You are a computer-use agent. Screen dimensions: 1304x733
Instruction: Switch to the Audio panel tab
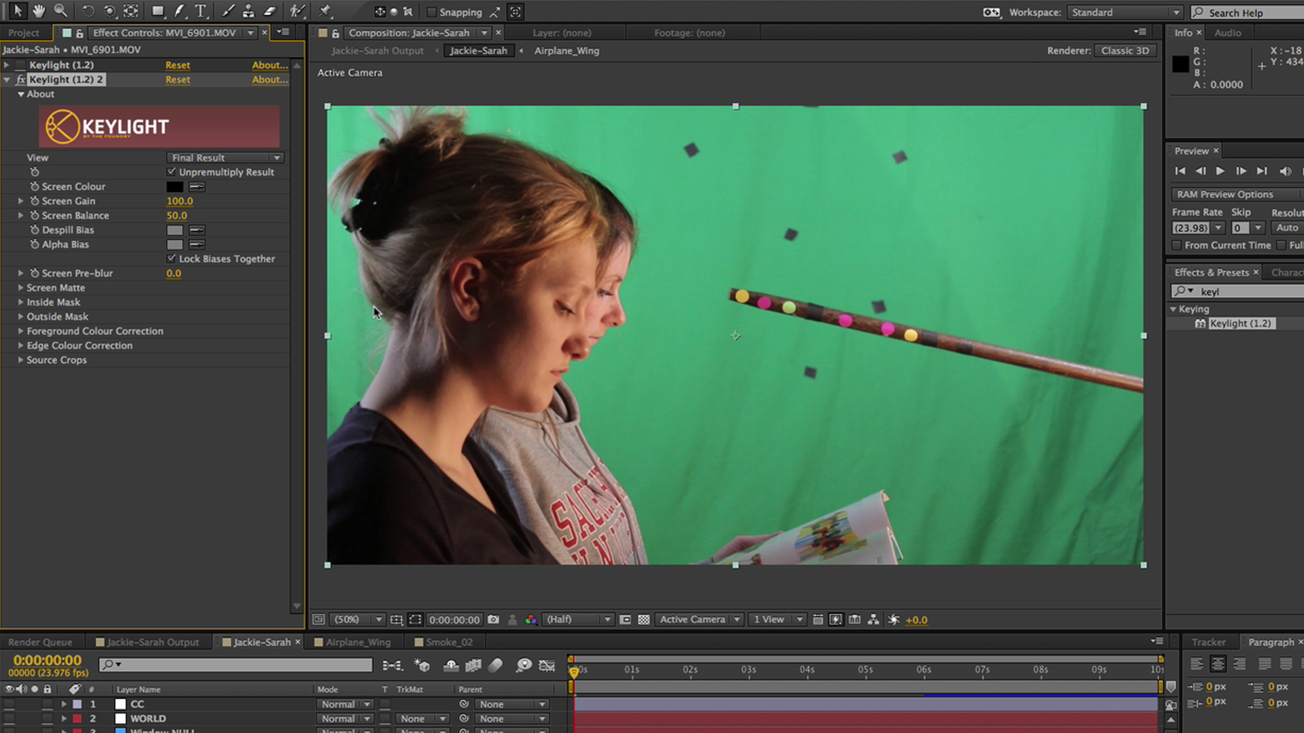click(x=1227, y=33)
